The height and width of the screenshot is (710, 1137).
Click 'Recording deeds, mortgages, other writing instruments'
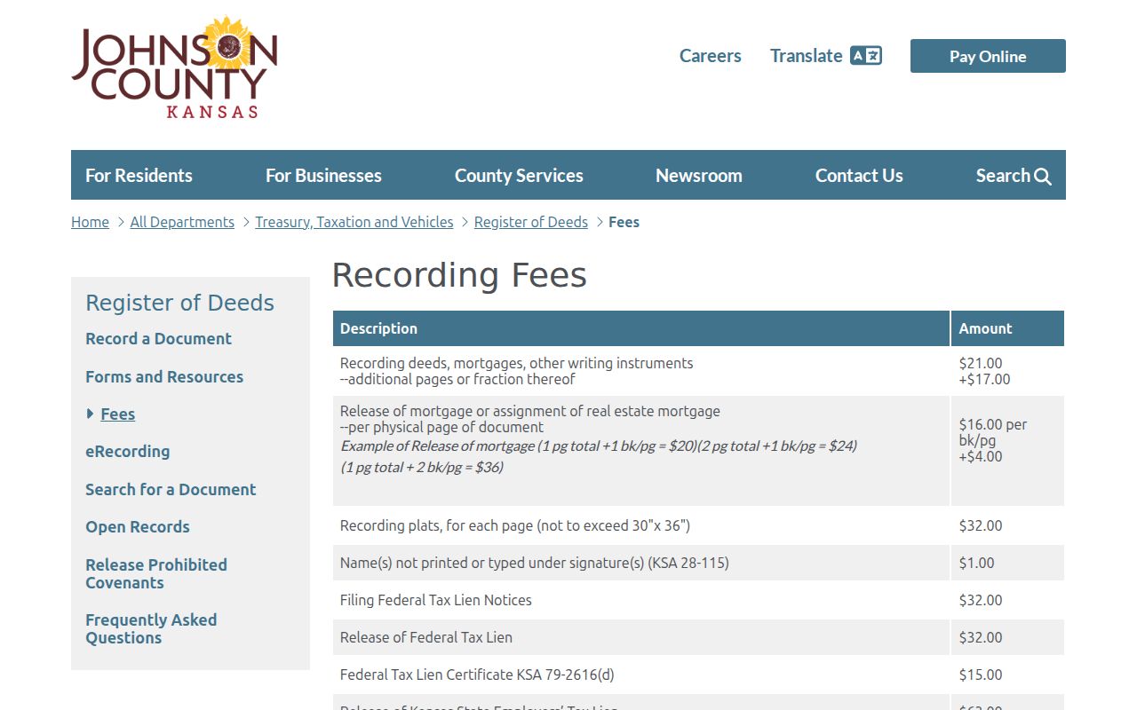pyautogui.click(x=516, y=363)
